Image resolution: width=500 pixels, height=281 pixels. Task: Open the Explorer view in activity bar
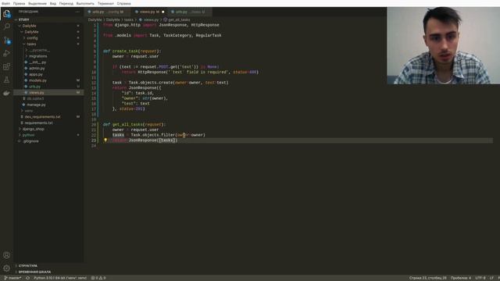pos(6,14)
